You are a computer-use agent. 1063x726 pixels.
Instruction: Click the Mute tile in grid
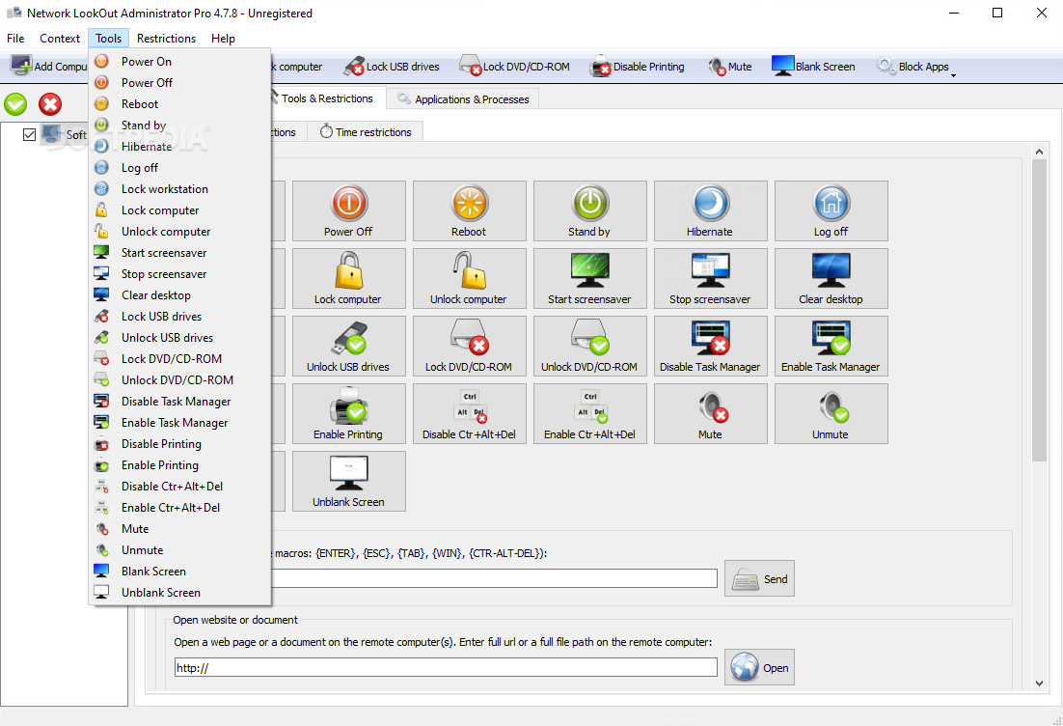click(711, 414)
